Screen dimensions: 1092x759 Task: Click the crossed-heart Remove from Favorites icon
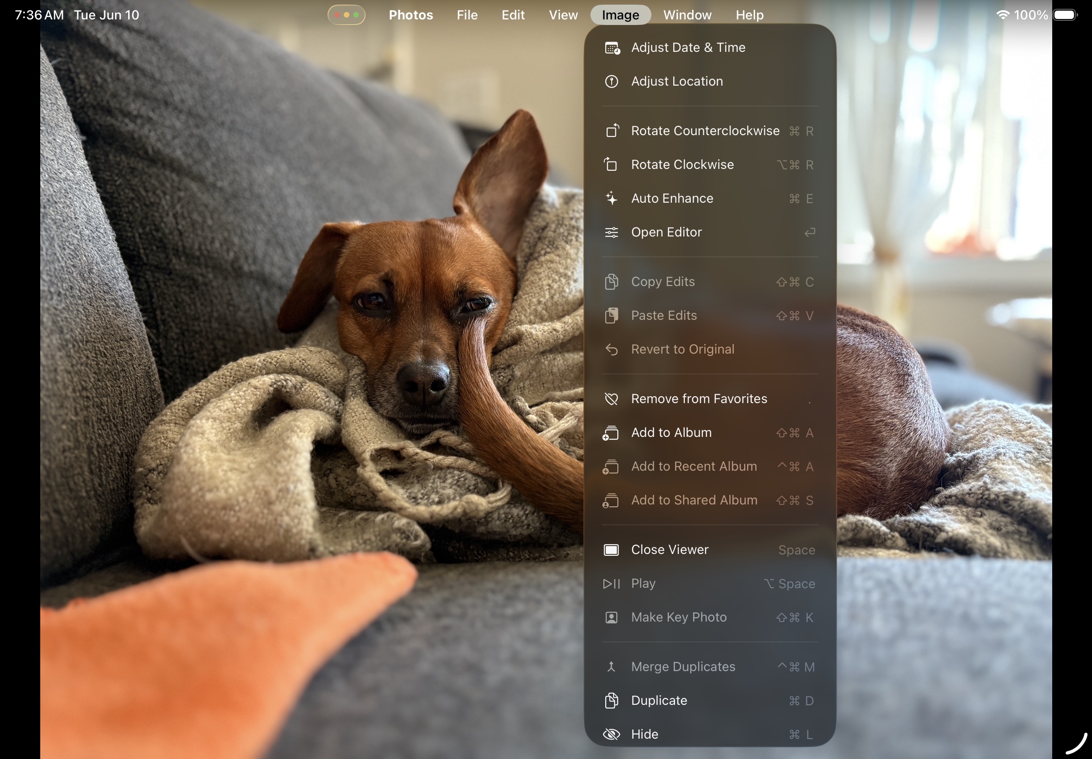tap(611, 399)
